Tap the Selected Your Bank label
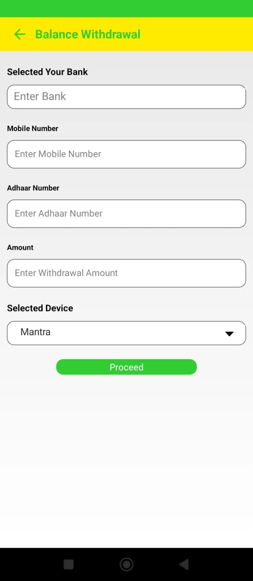 (x=47, y=72)
